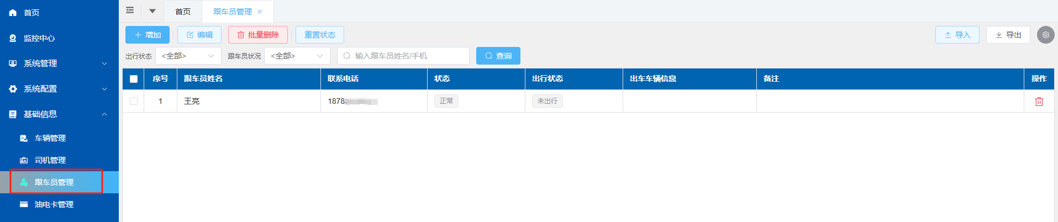1058x222 pixels.
Task: Click the 正常 status tag
Action: tap(446, 101)
